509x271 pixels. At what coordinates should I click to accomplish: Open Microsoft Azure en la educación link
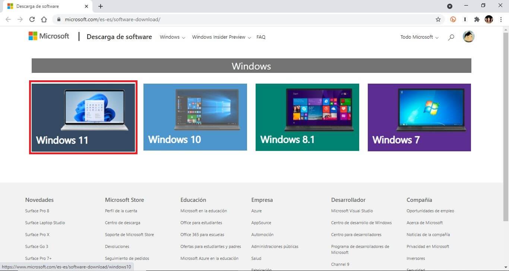tap(209, 258)
